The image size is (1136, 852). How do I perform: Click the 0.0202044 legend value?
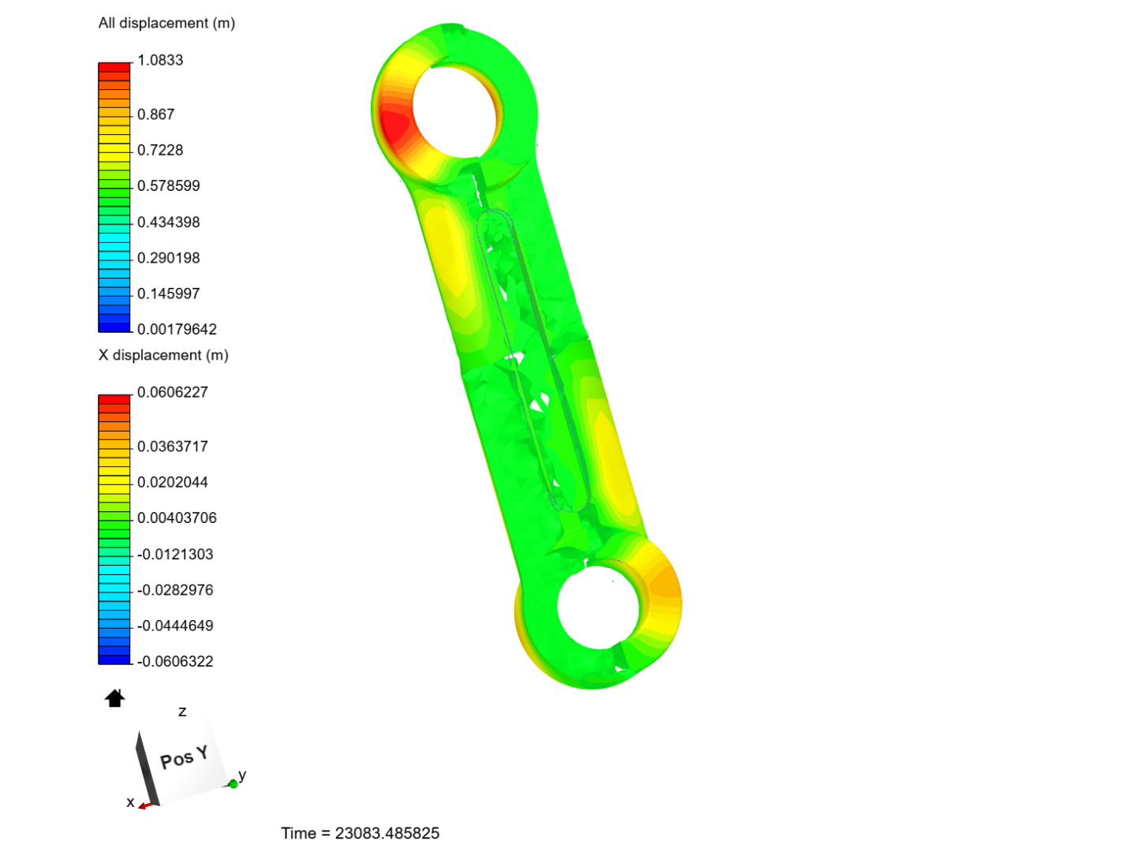pos(173,482)
